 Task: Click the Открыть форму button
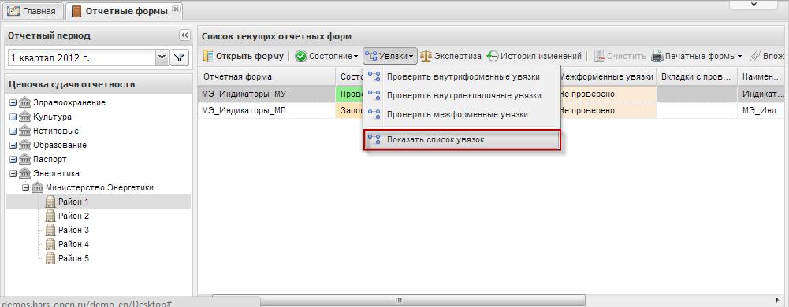pos(244,56)
